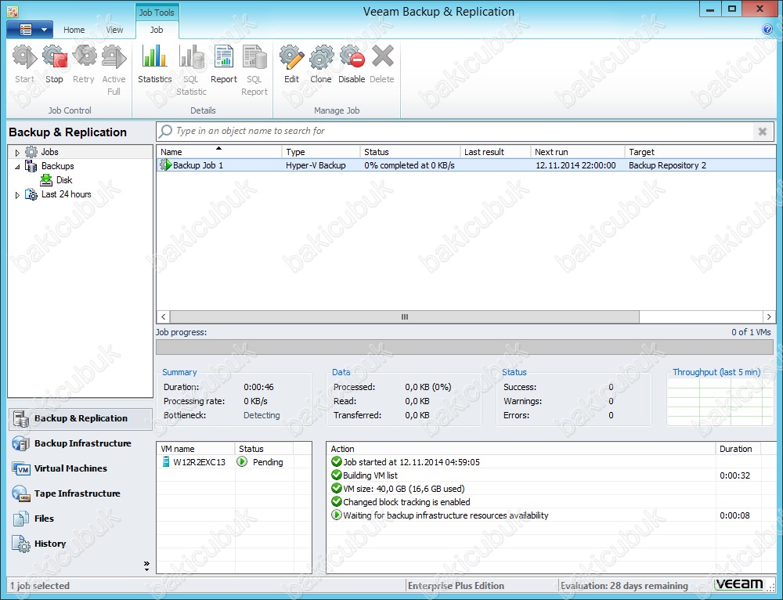Select Backups in the tree
The height and width of the screenshot is (600, 783).
coord(57,166)
